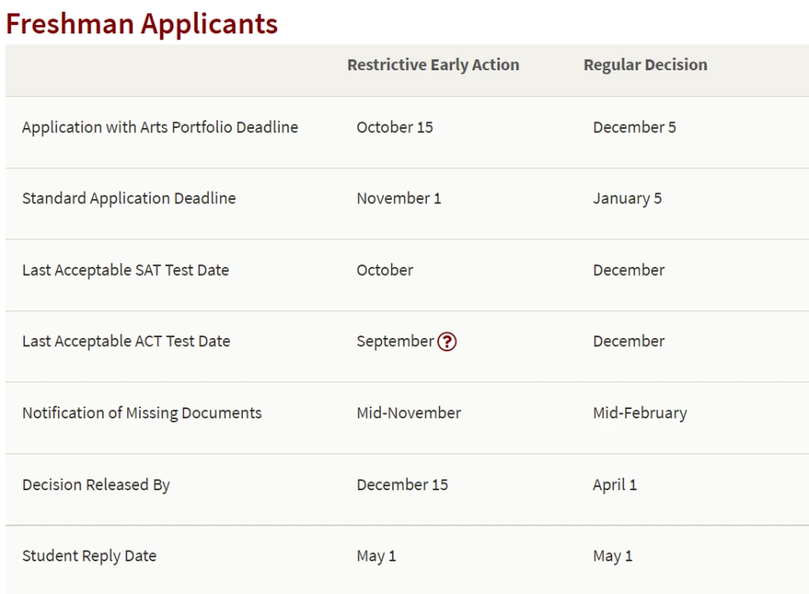Screen dimensions: 809x594
Task: Select the December 15 decision date cell
Action: coord(402,484)
